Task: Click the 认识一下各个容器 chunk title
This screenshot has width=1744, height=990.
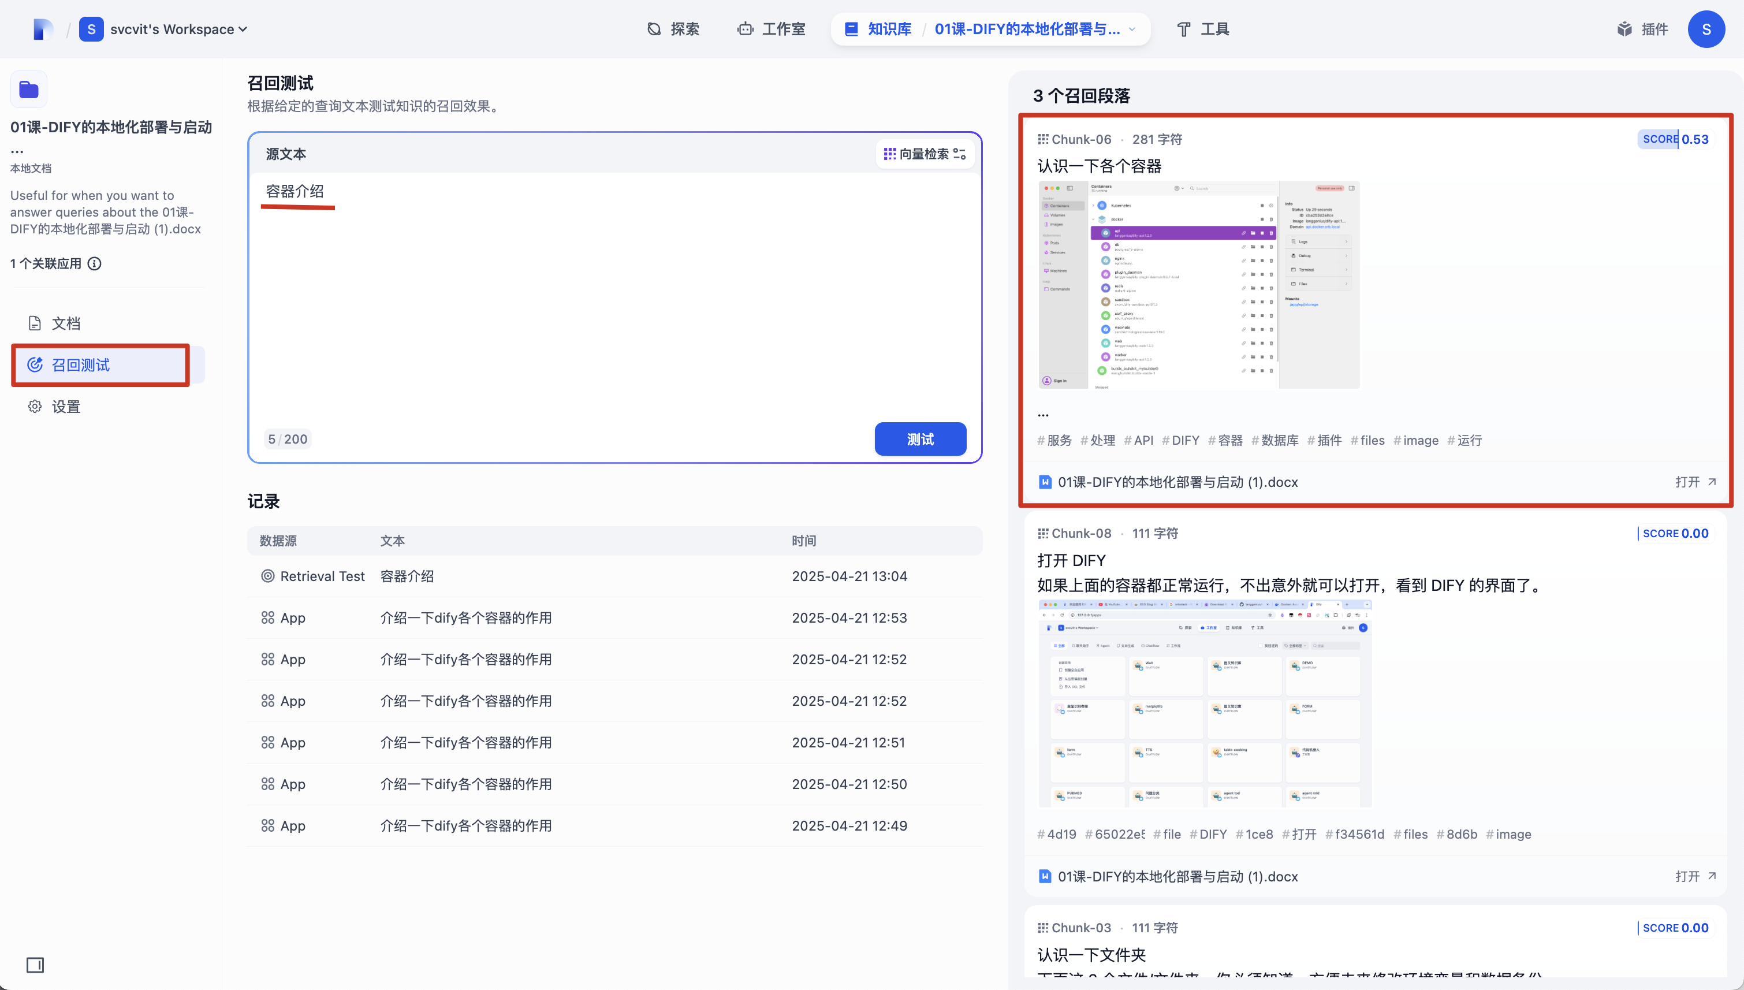Action: 1099,166
